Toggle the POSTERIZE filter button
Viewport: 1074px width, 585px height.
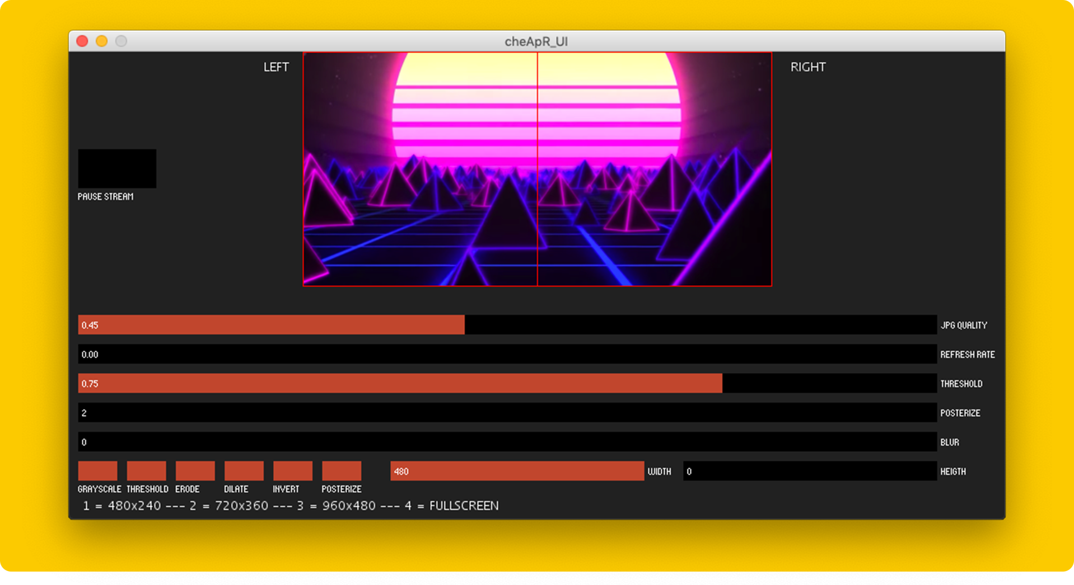coord(340,470)
